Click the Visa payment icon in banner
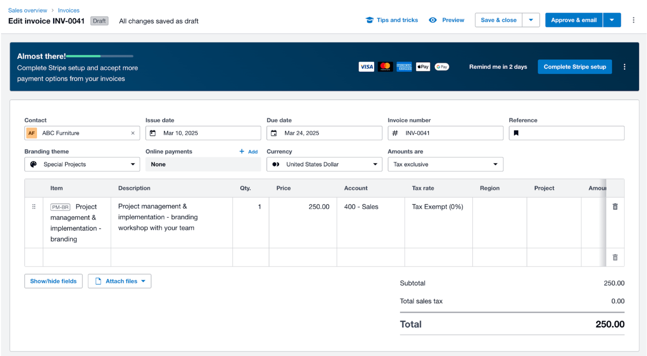647x356 pixels. [366, 67]
